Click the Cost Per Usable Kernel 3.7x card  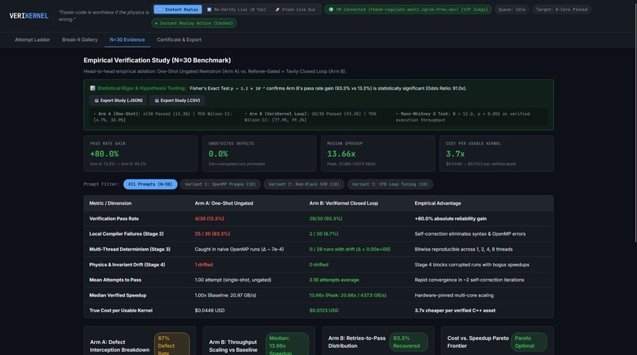point(496,153)
